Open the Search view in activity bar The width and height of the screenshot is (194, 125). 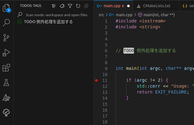click(x=6, y=22)
